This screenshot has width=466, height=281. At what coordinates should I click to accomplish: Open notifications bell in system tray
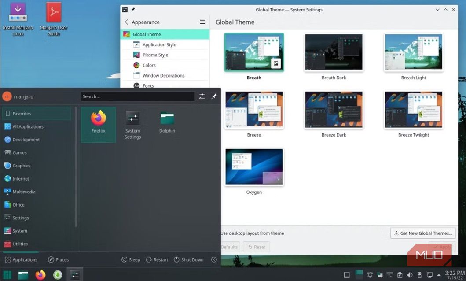tap(370, 275)
